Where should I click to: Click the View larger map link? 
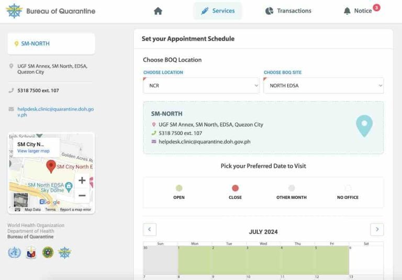[x=33, y=151]
